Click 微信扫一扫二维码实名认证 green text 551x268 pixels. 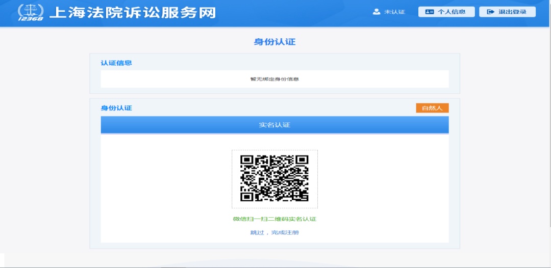274,219
